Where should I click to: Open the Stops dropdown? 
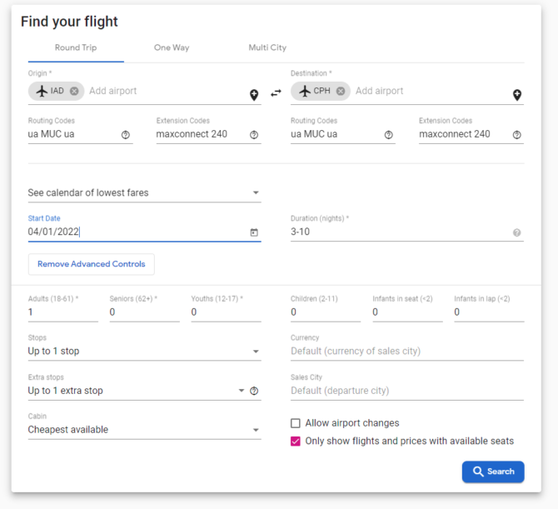tap(144, 352)
